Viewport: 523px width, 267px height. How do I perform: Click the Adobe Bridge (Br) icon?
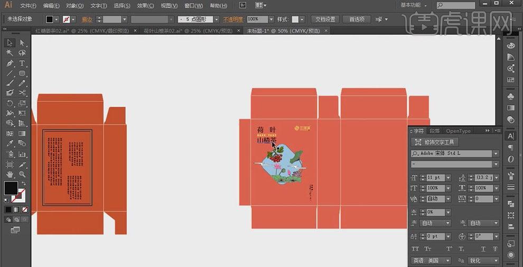click(x=242, y=5)
